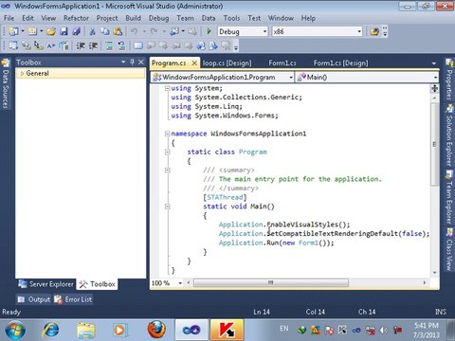Collapse the Main() method block

[x=167, y=206]
